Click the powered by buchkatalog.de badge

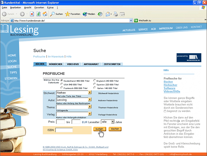pyautogui.click(x=189, y=58)
